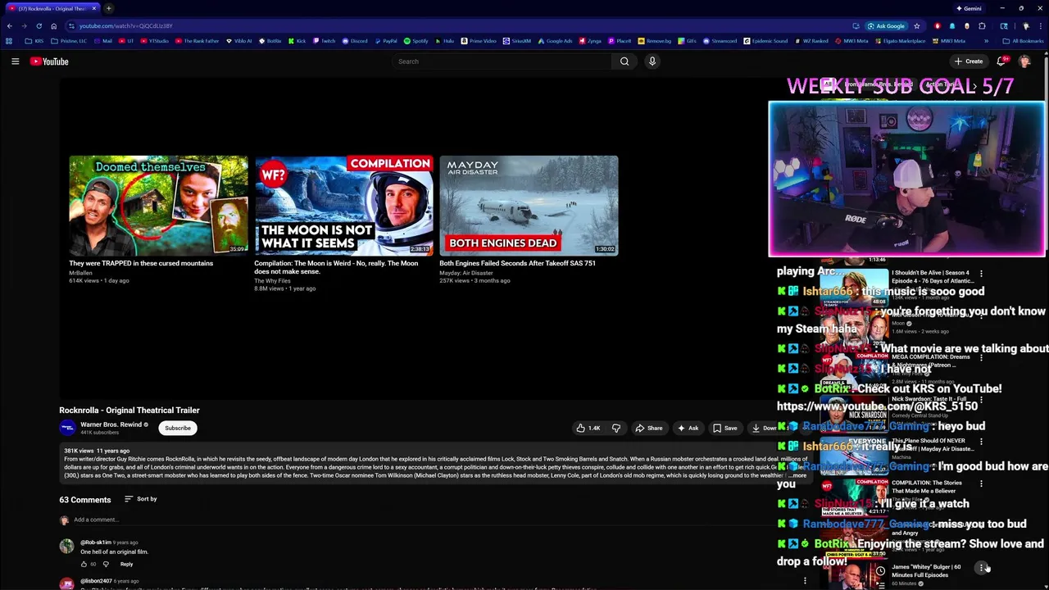Open the KRS bookmarks folder
Viewport: 1049px width, 590px height.
coord(35,41)
